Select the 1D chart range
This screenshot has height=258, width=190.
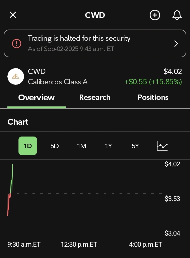(28, 146)
